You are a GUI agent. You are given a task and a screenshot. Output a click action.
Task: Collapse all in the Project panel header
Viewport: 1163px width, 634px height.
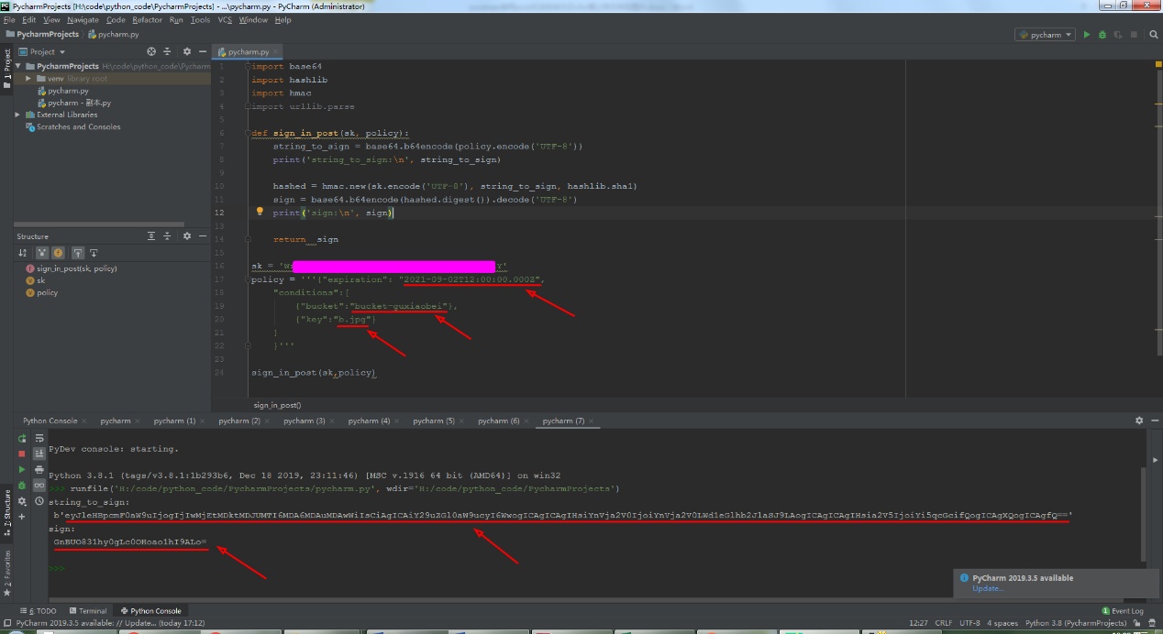[167, 51]
